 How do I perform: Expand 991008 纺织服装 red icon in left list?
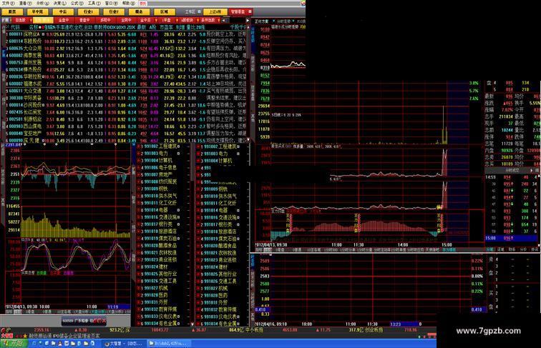click(x=138, y=182)
